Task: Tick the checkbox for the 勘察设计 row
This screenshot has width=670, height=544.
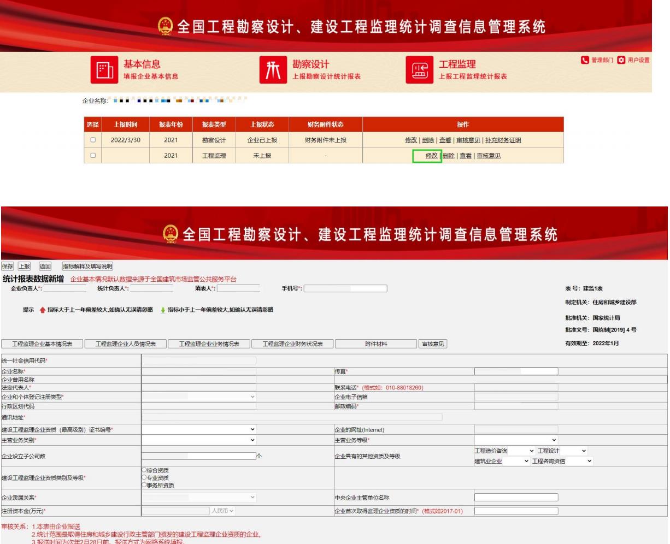Action: [93, 140]
